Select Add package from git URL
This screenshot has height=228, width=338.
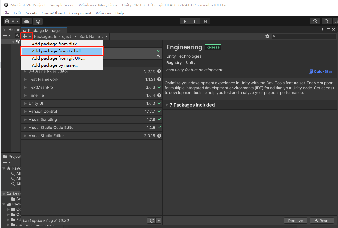59,58
